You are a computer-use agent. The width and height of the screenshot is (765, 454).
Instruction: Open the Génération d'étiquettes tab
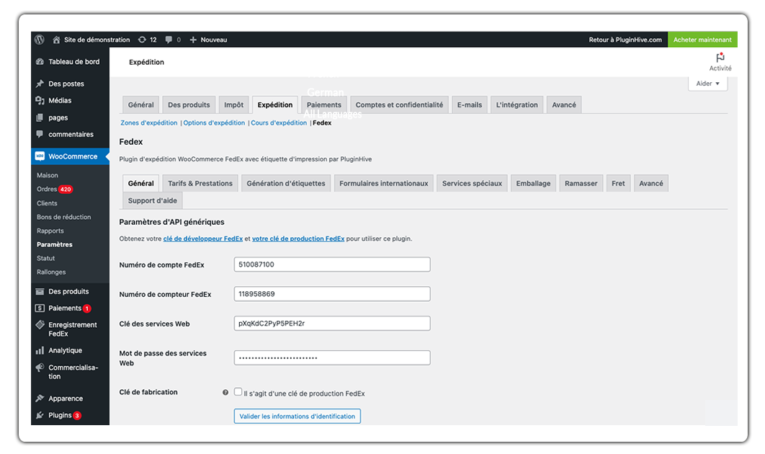pyautogui.click(x=286, y=184)
